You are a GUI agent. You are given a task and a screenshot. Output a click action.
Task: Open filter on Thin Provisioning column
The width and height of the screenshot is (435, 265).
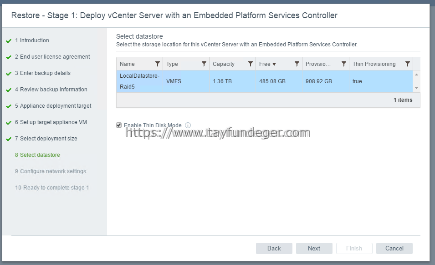[x=408, y=64]
